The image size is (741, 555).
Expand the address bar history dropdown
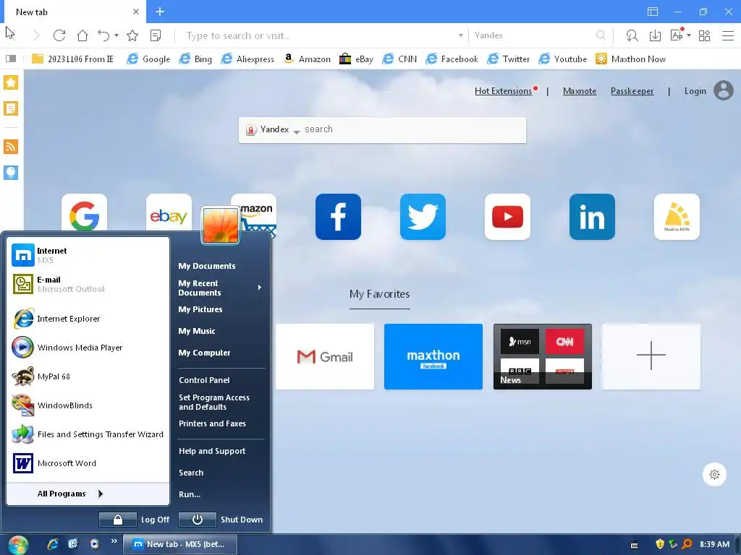click(460, 35)
